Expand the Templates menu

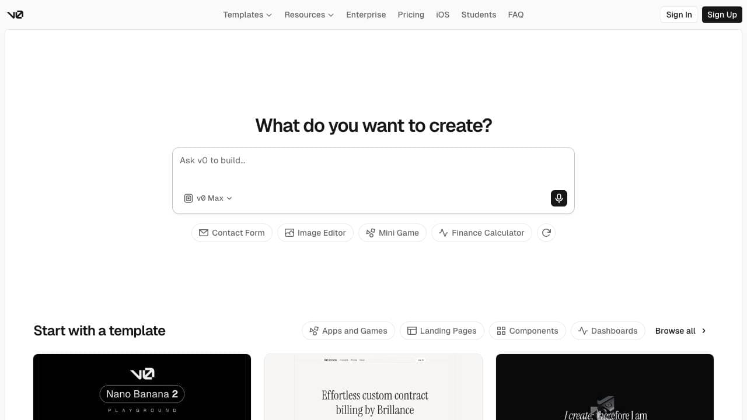pyautogui.click(x=247, y=15)
